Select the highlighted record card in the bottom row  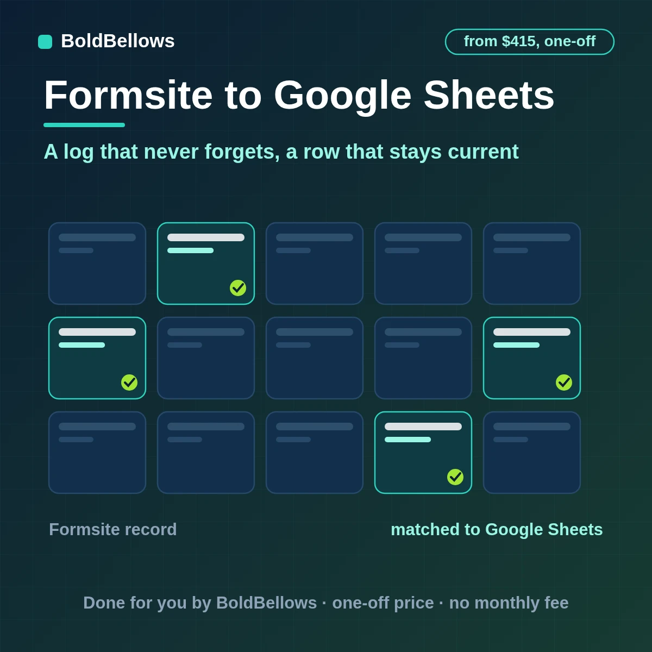[x=423, y=453]
